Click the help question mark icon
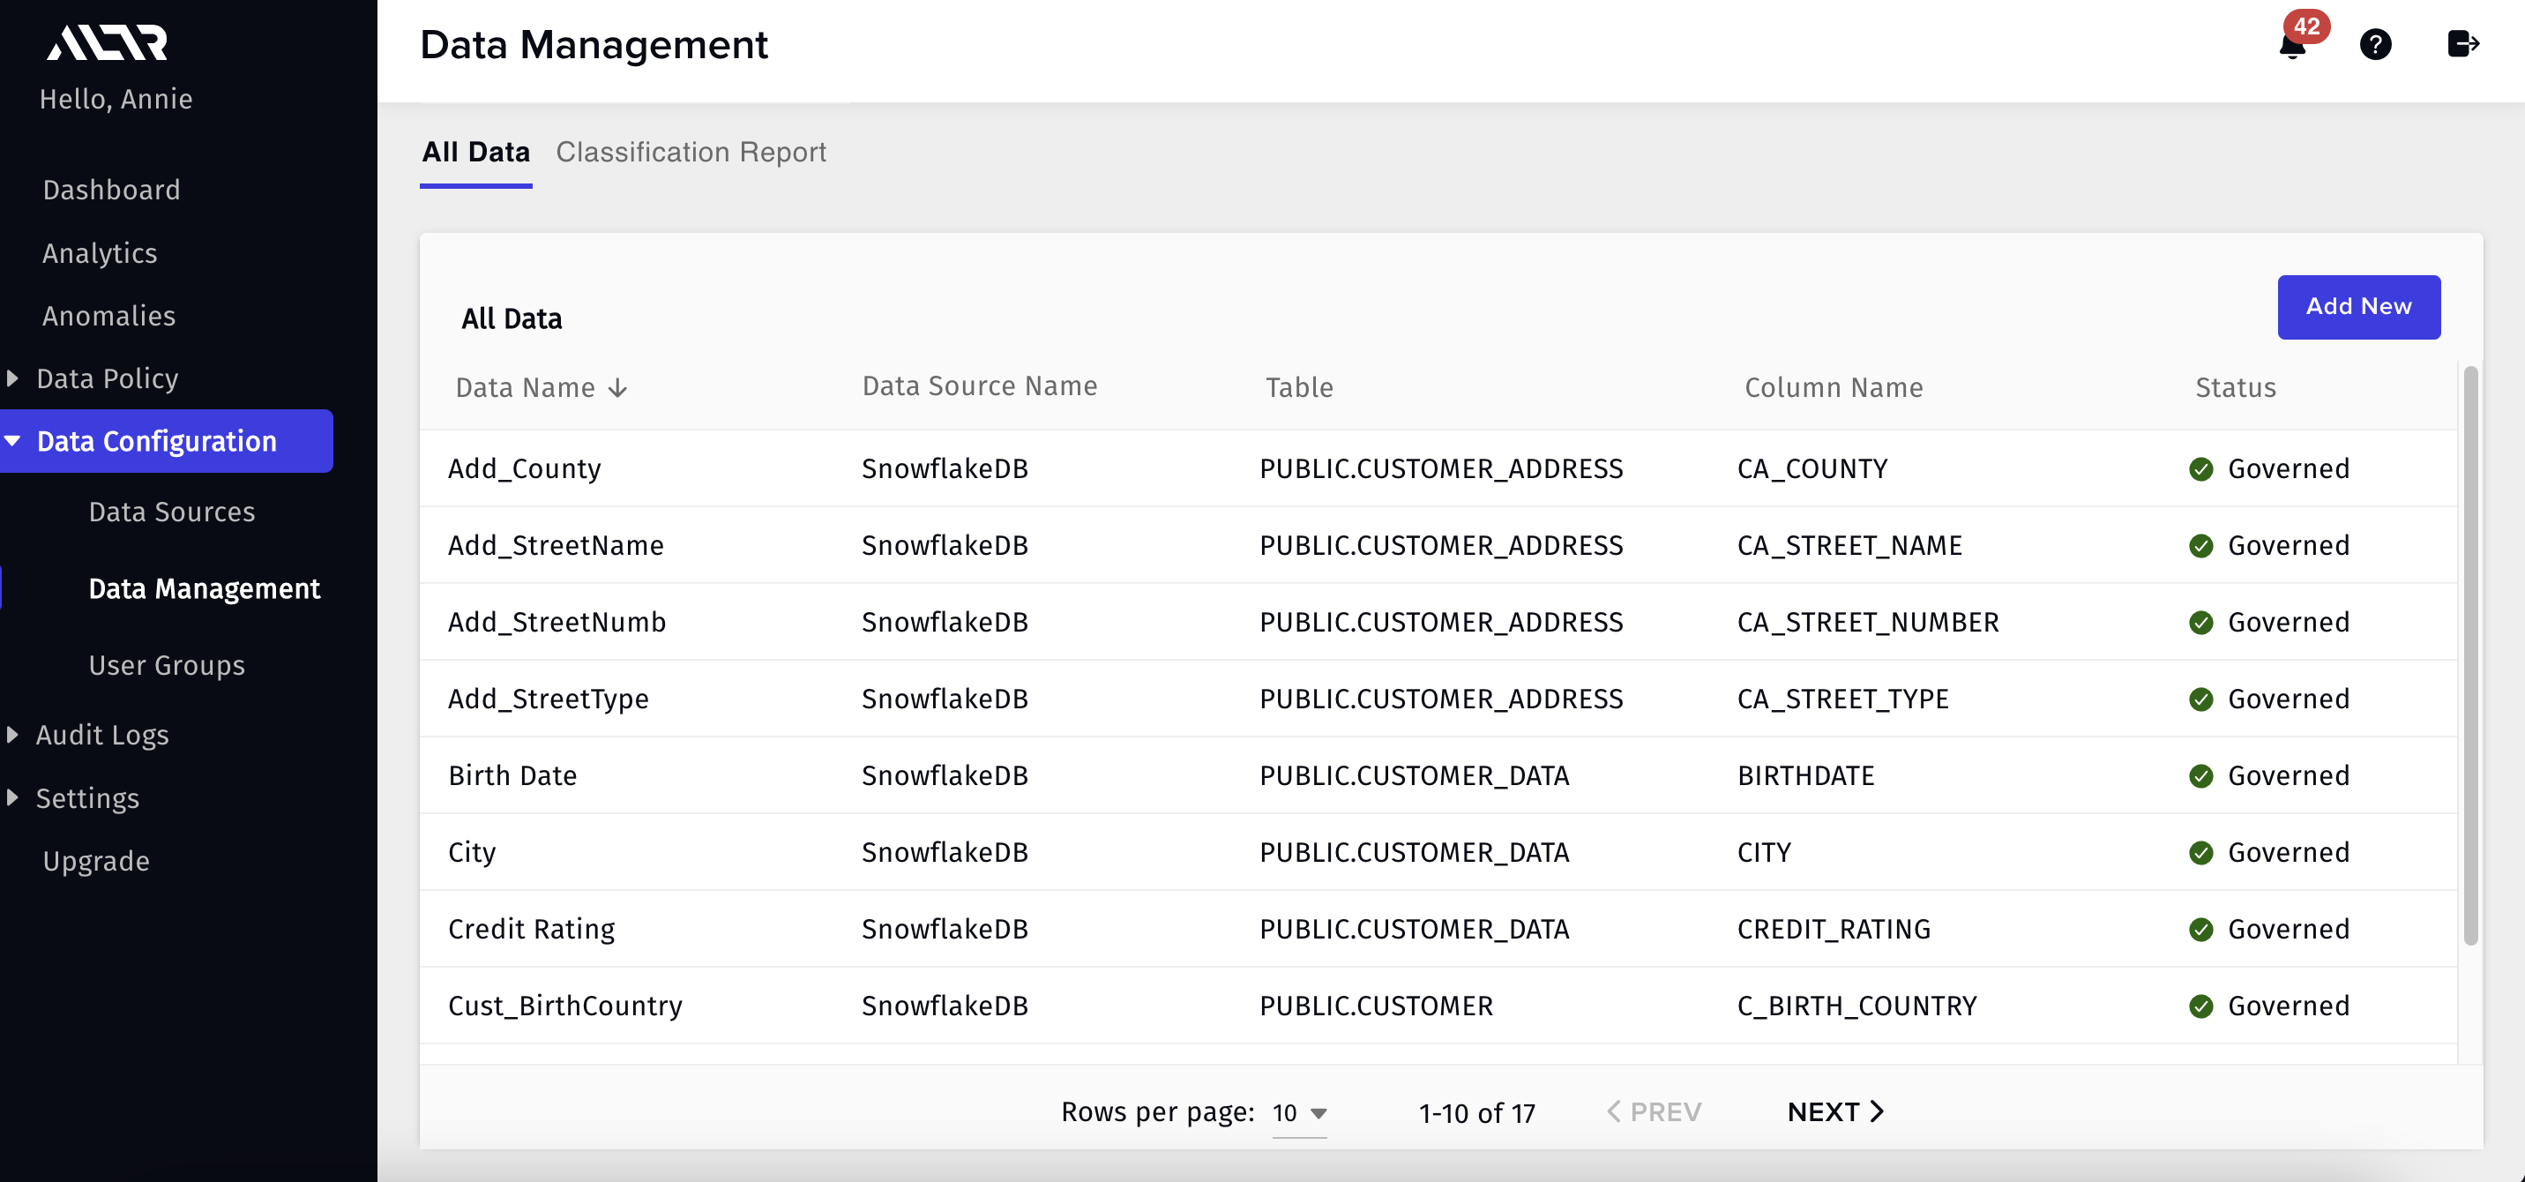The height and width of the screenshot is (1182, 2525). click(x=2374, y=45)
